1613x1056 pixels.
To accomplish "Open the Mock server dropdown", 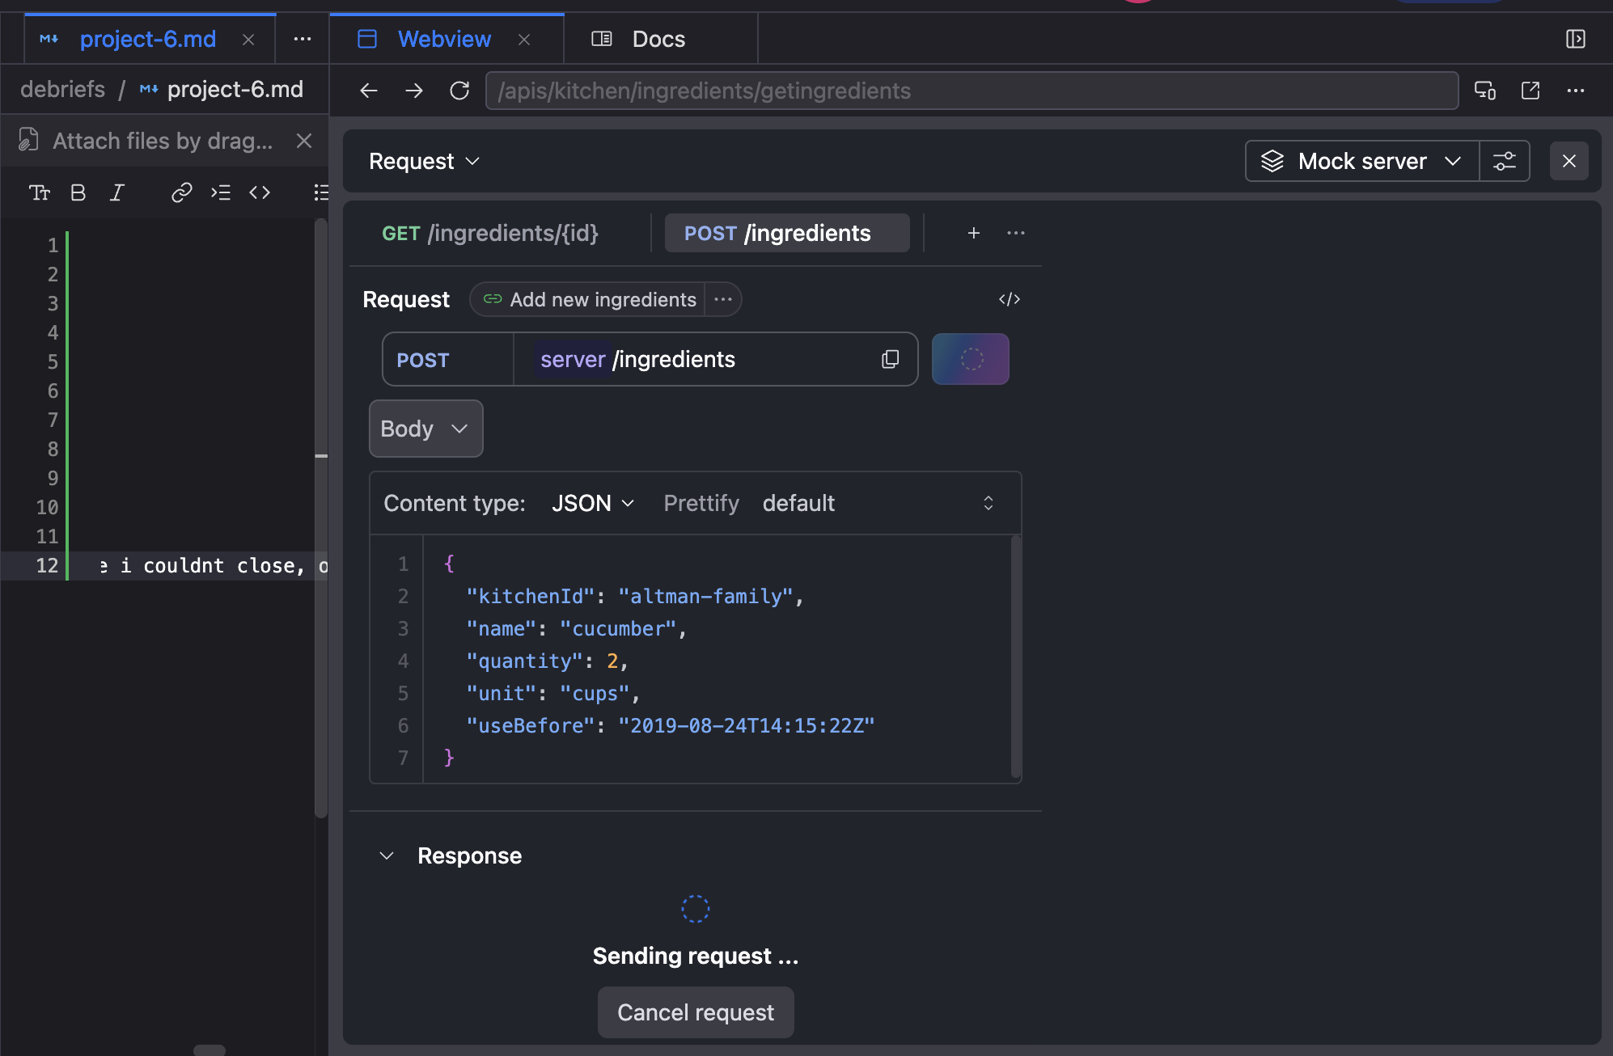I will tap(1363, 161).
